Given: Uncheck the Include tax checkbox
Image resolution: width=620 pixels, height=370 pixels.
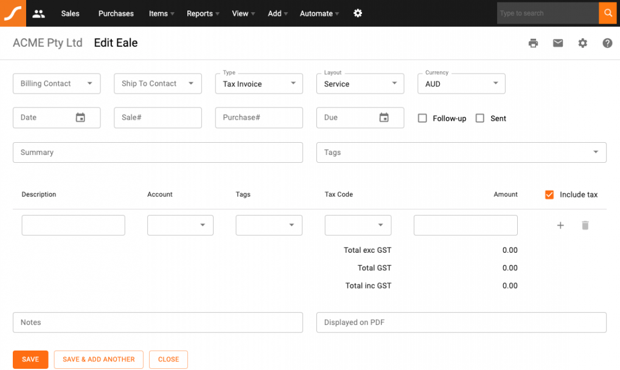Looking at the screenshot, I should pos(549,194).
